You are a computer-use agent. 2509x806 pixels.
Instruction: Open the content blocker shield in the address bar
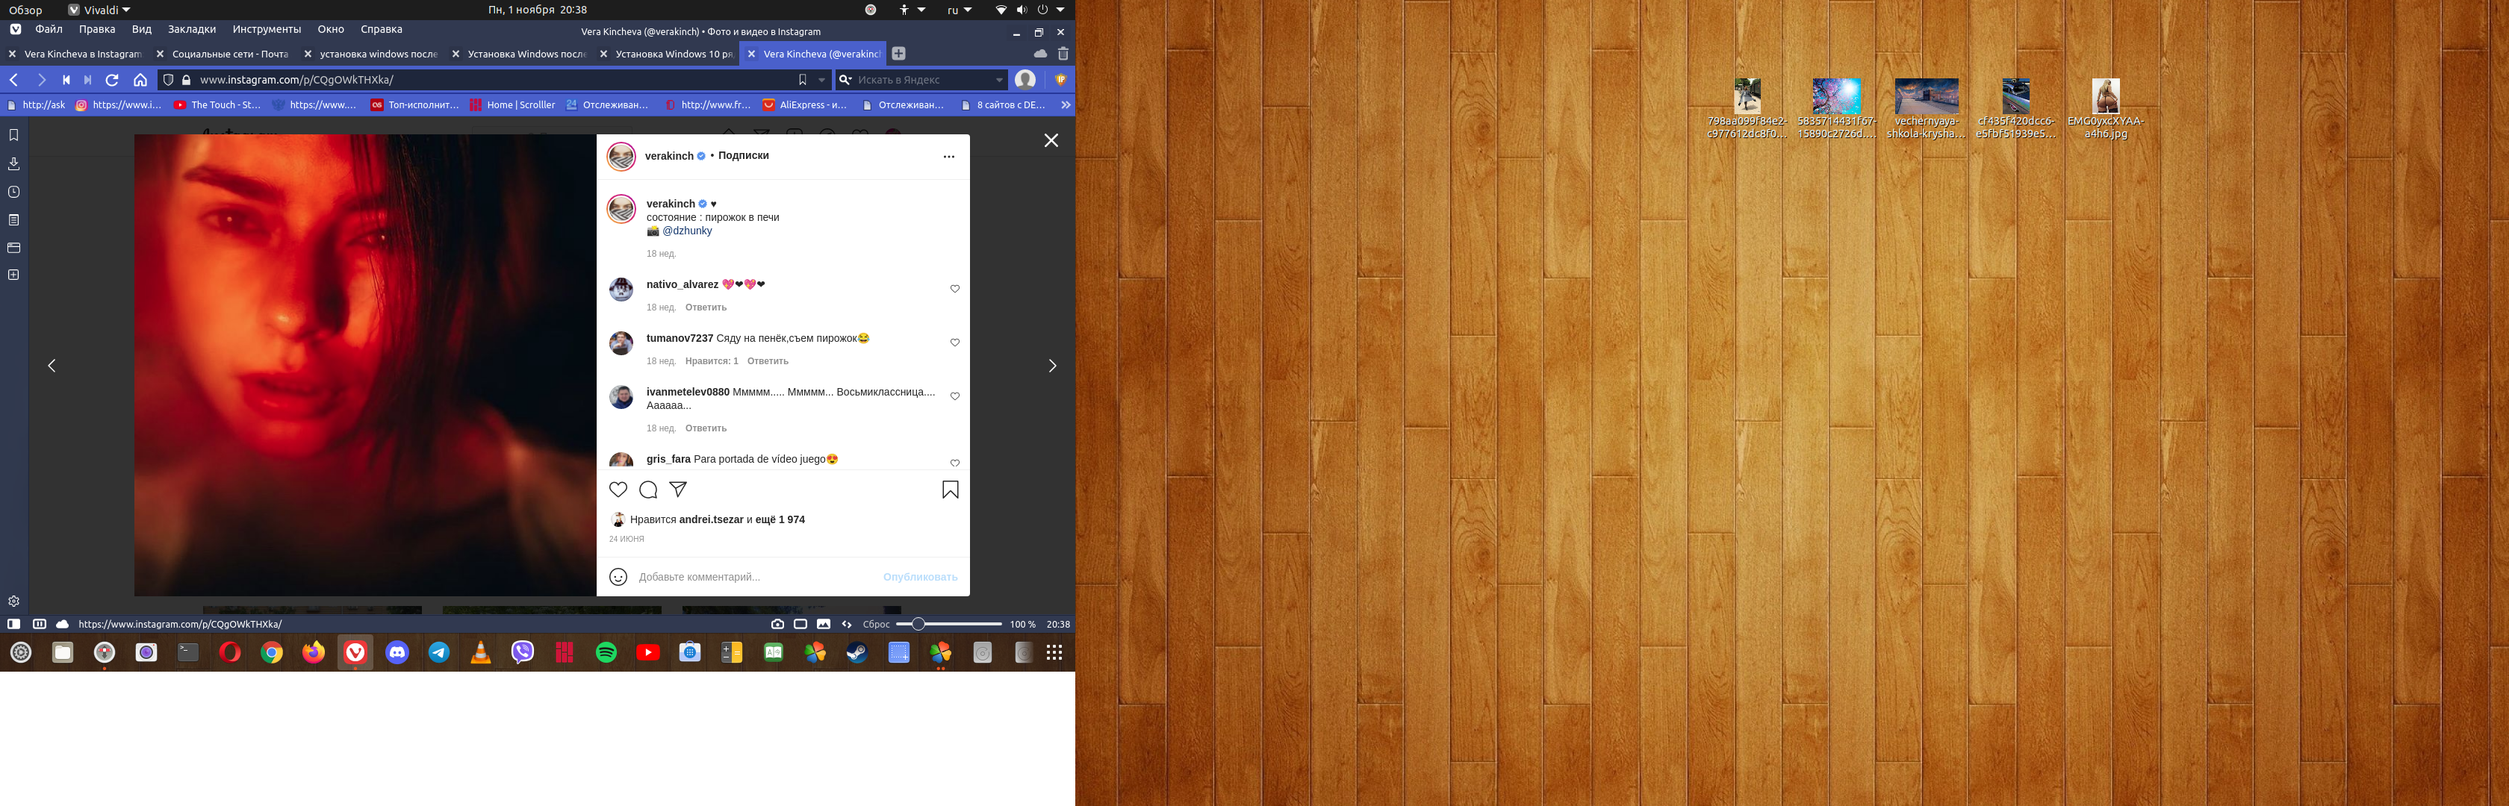[x=167, y=80]
